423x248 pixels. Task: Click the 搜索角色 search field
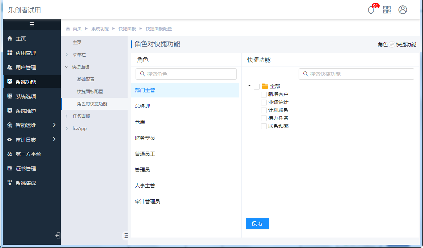point(186,74)
